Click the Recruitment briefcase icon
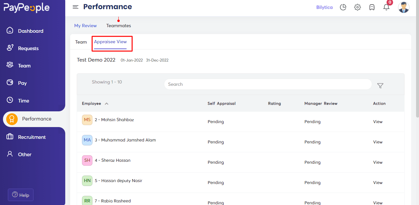Viewport: 419px width, 205px height. (10, 137)
